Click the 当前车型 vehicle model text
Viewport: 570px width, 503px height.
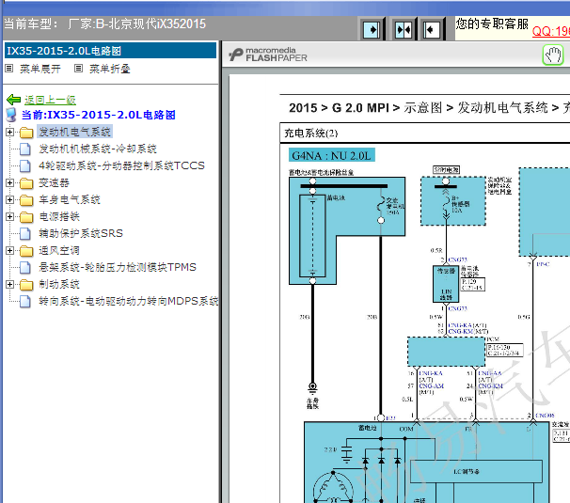point(105,24)
